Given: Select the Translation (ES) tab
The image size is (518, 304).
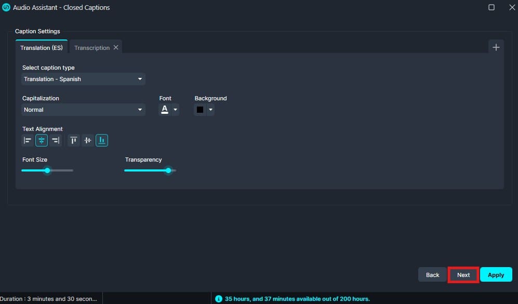Looking at the screenshot, I should (42, 48).
